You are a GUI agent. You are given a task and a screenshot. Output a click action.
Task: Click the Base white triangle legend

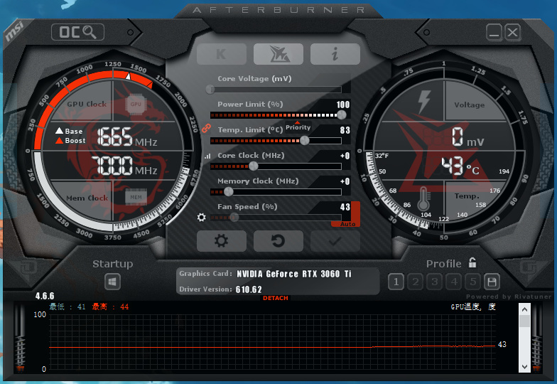tap(59, 131)
